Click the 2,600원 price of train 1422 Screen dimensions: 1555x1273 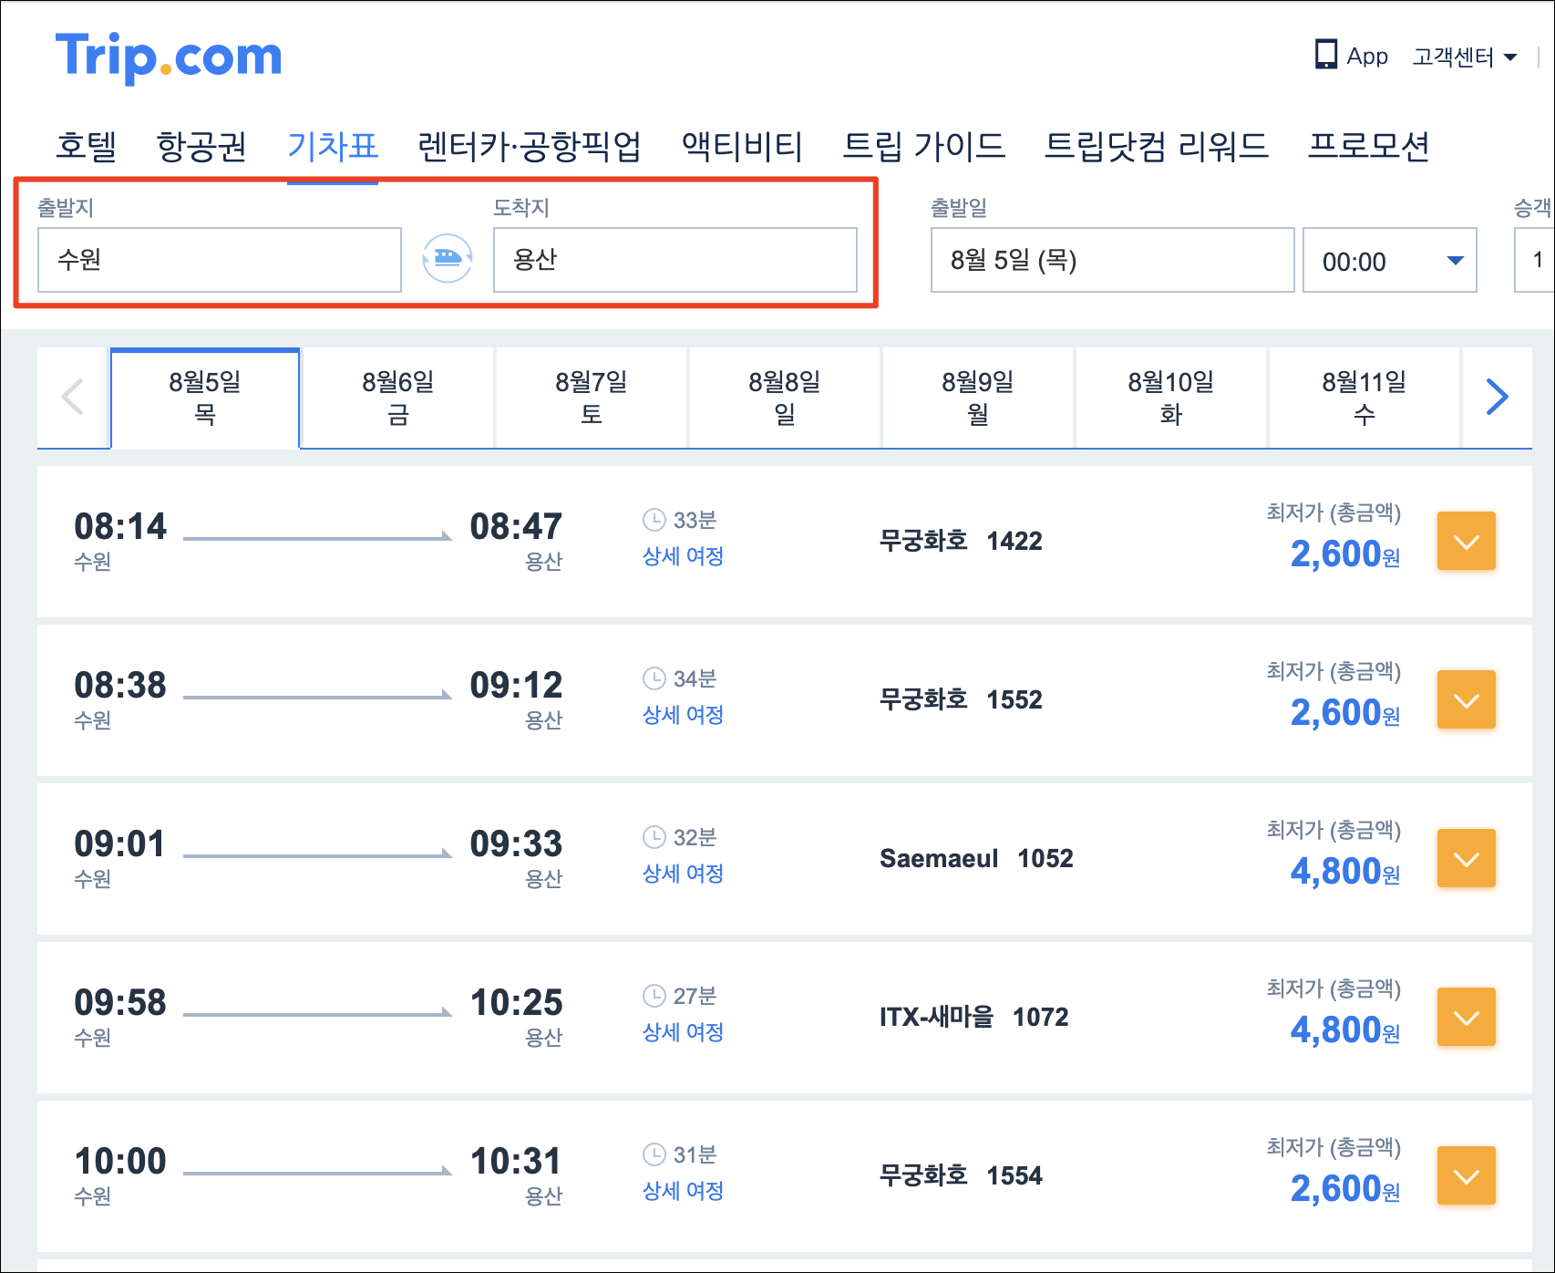pos(1345,554)
